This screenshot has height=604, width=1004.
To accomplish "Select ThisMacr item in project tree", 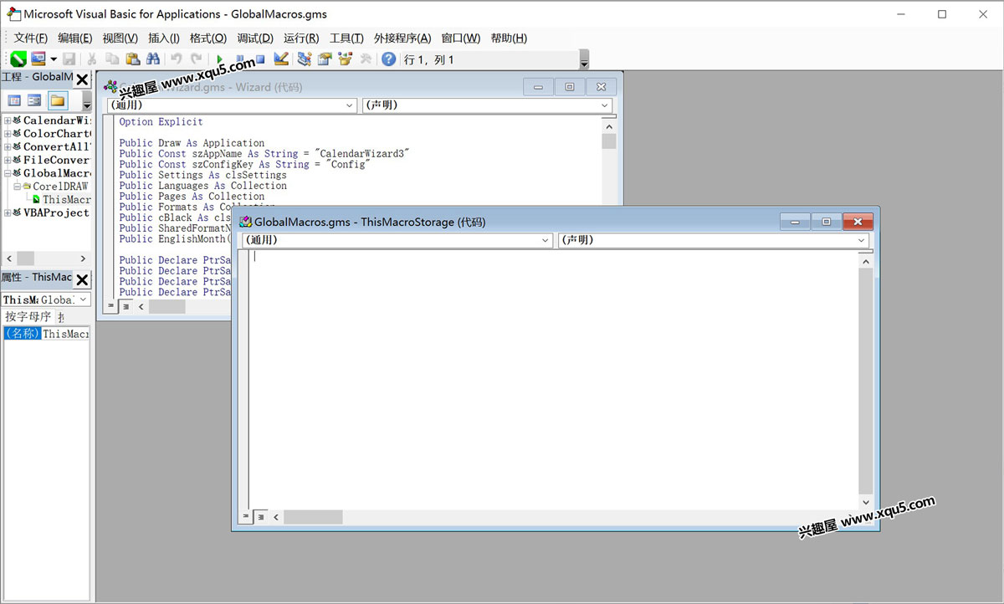I will 66,200.
